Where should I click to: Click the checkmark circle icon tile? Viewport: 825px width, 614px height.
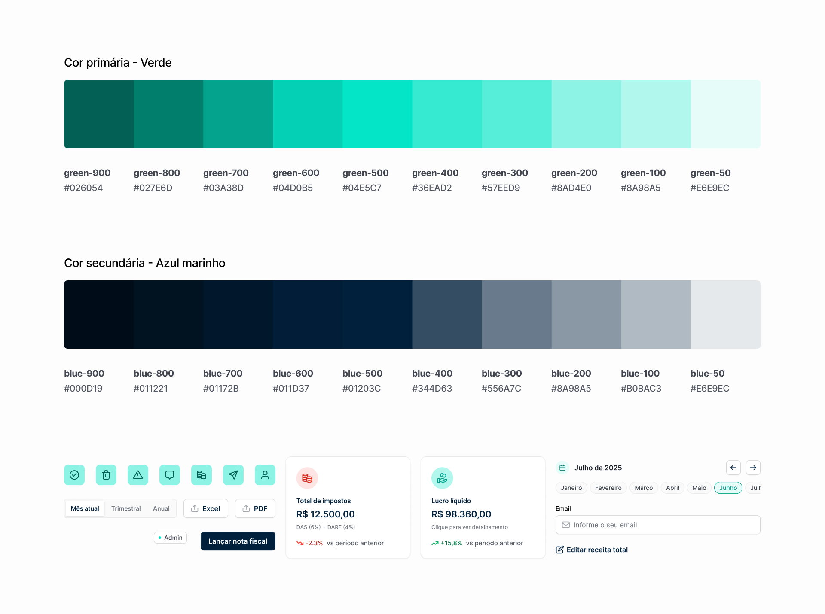74,475
